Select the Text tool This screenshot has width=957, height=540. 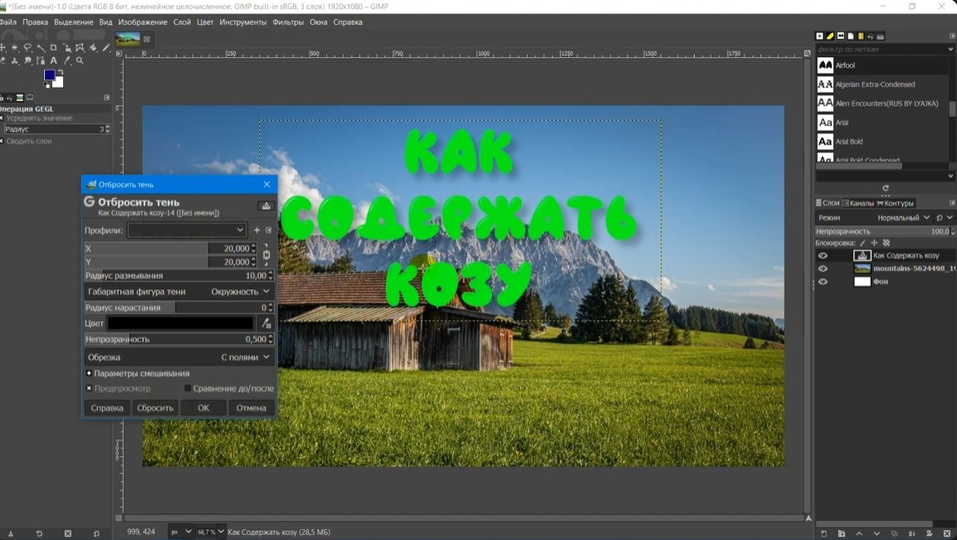point(54,61)
